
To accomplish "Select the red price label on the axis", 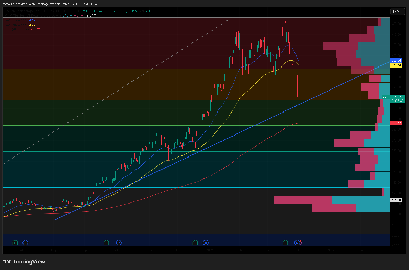I will 396,123.
